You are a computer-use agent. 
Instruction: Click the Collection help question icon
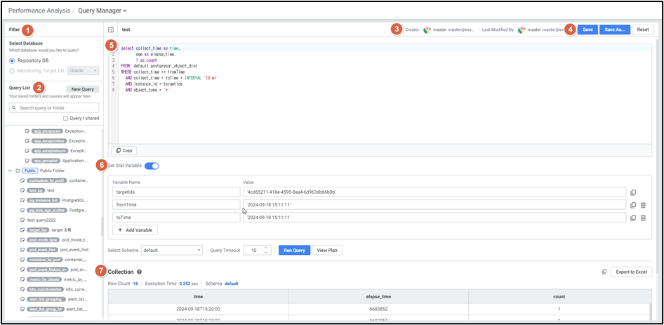[140, 272]
